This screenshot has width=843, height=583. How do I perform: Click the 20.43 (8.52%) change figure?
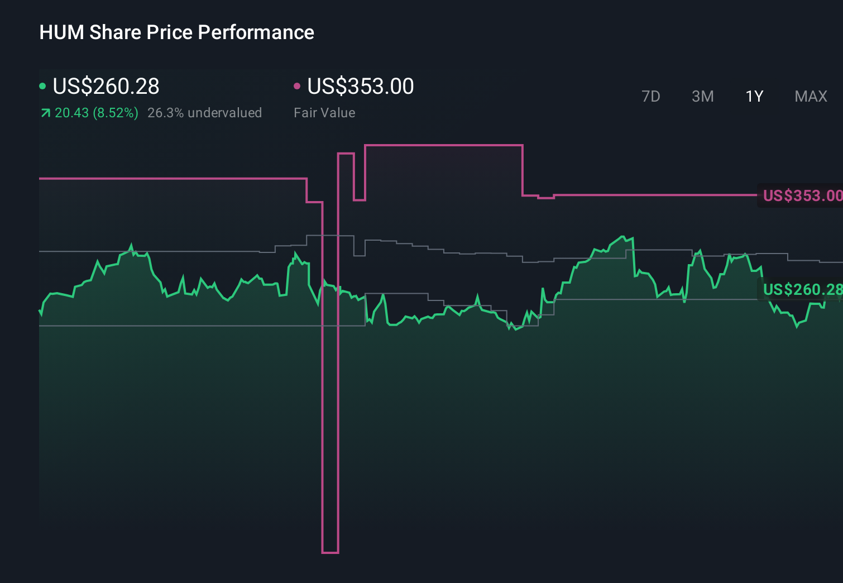96,113
